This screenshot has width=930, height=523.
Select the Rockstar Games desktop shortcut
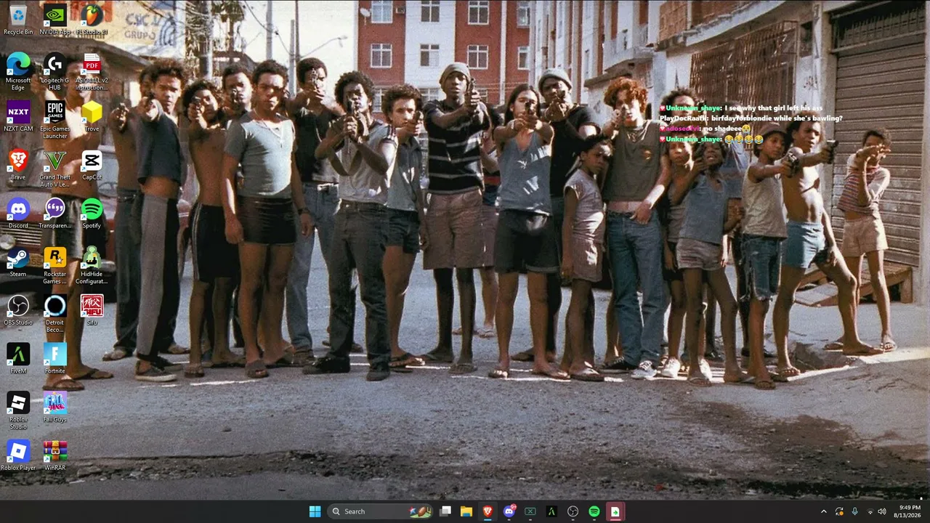coord(54,265)
